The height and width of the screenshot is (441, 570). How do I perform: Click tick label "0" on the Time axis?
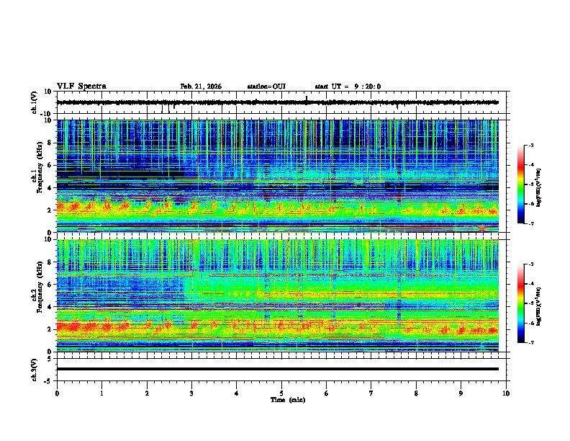point(57,393)
